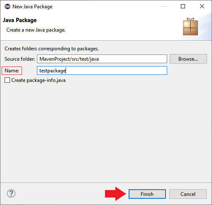Open the help question mark icon

click(x=11, y=193)
